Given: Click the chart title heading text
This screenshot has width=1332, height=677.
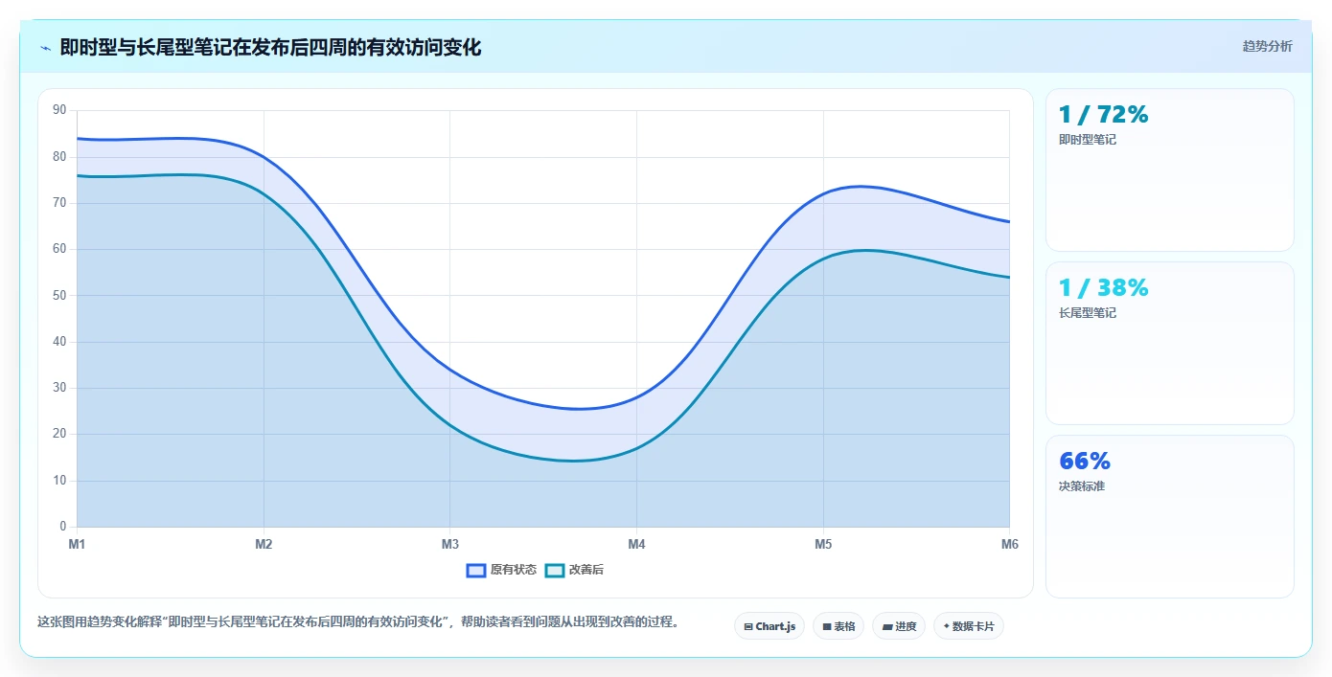Looking at the screenshot, I should [x=270, y=47].
